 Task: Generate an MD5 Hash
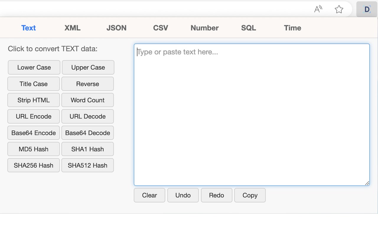click(x=34, y=149)
